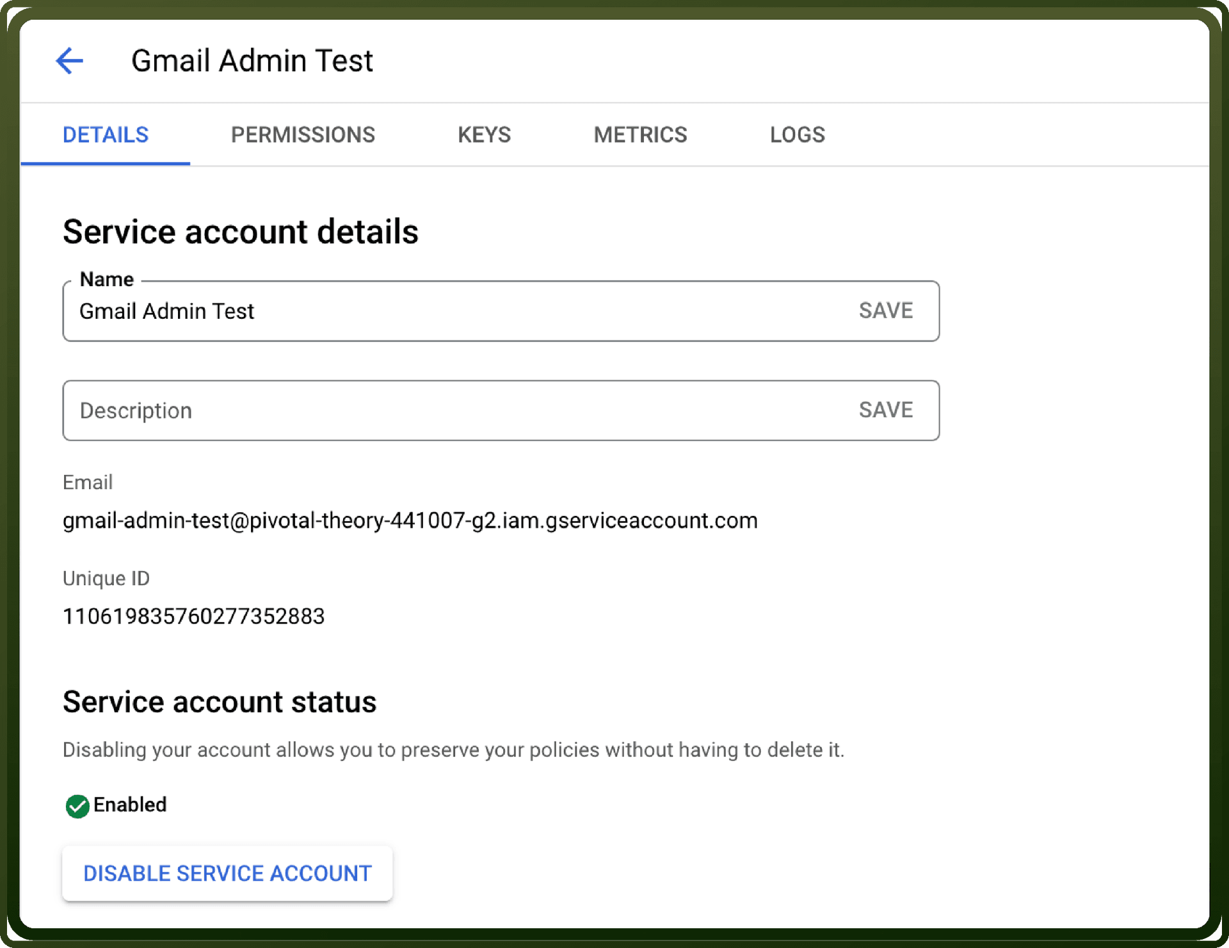Viewport: 1229px width, 948px height.
Task: Switch to the LOGS tab
Action: click(x=798, y=135)
